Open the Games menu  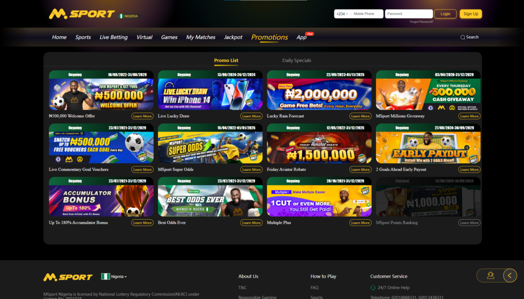pos(169,37)
